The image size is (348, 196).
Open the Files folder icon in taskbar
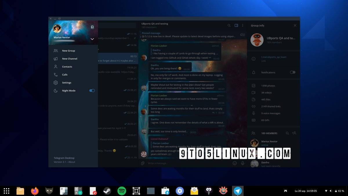(x=20, y=191)
